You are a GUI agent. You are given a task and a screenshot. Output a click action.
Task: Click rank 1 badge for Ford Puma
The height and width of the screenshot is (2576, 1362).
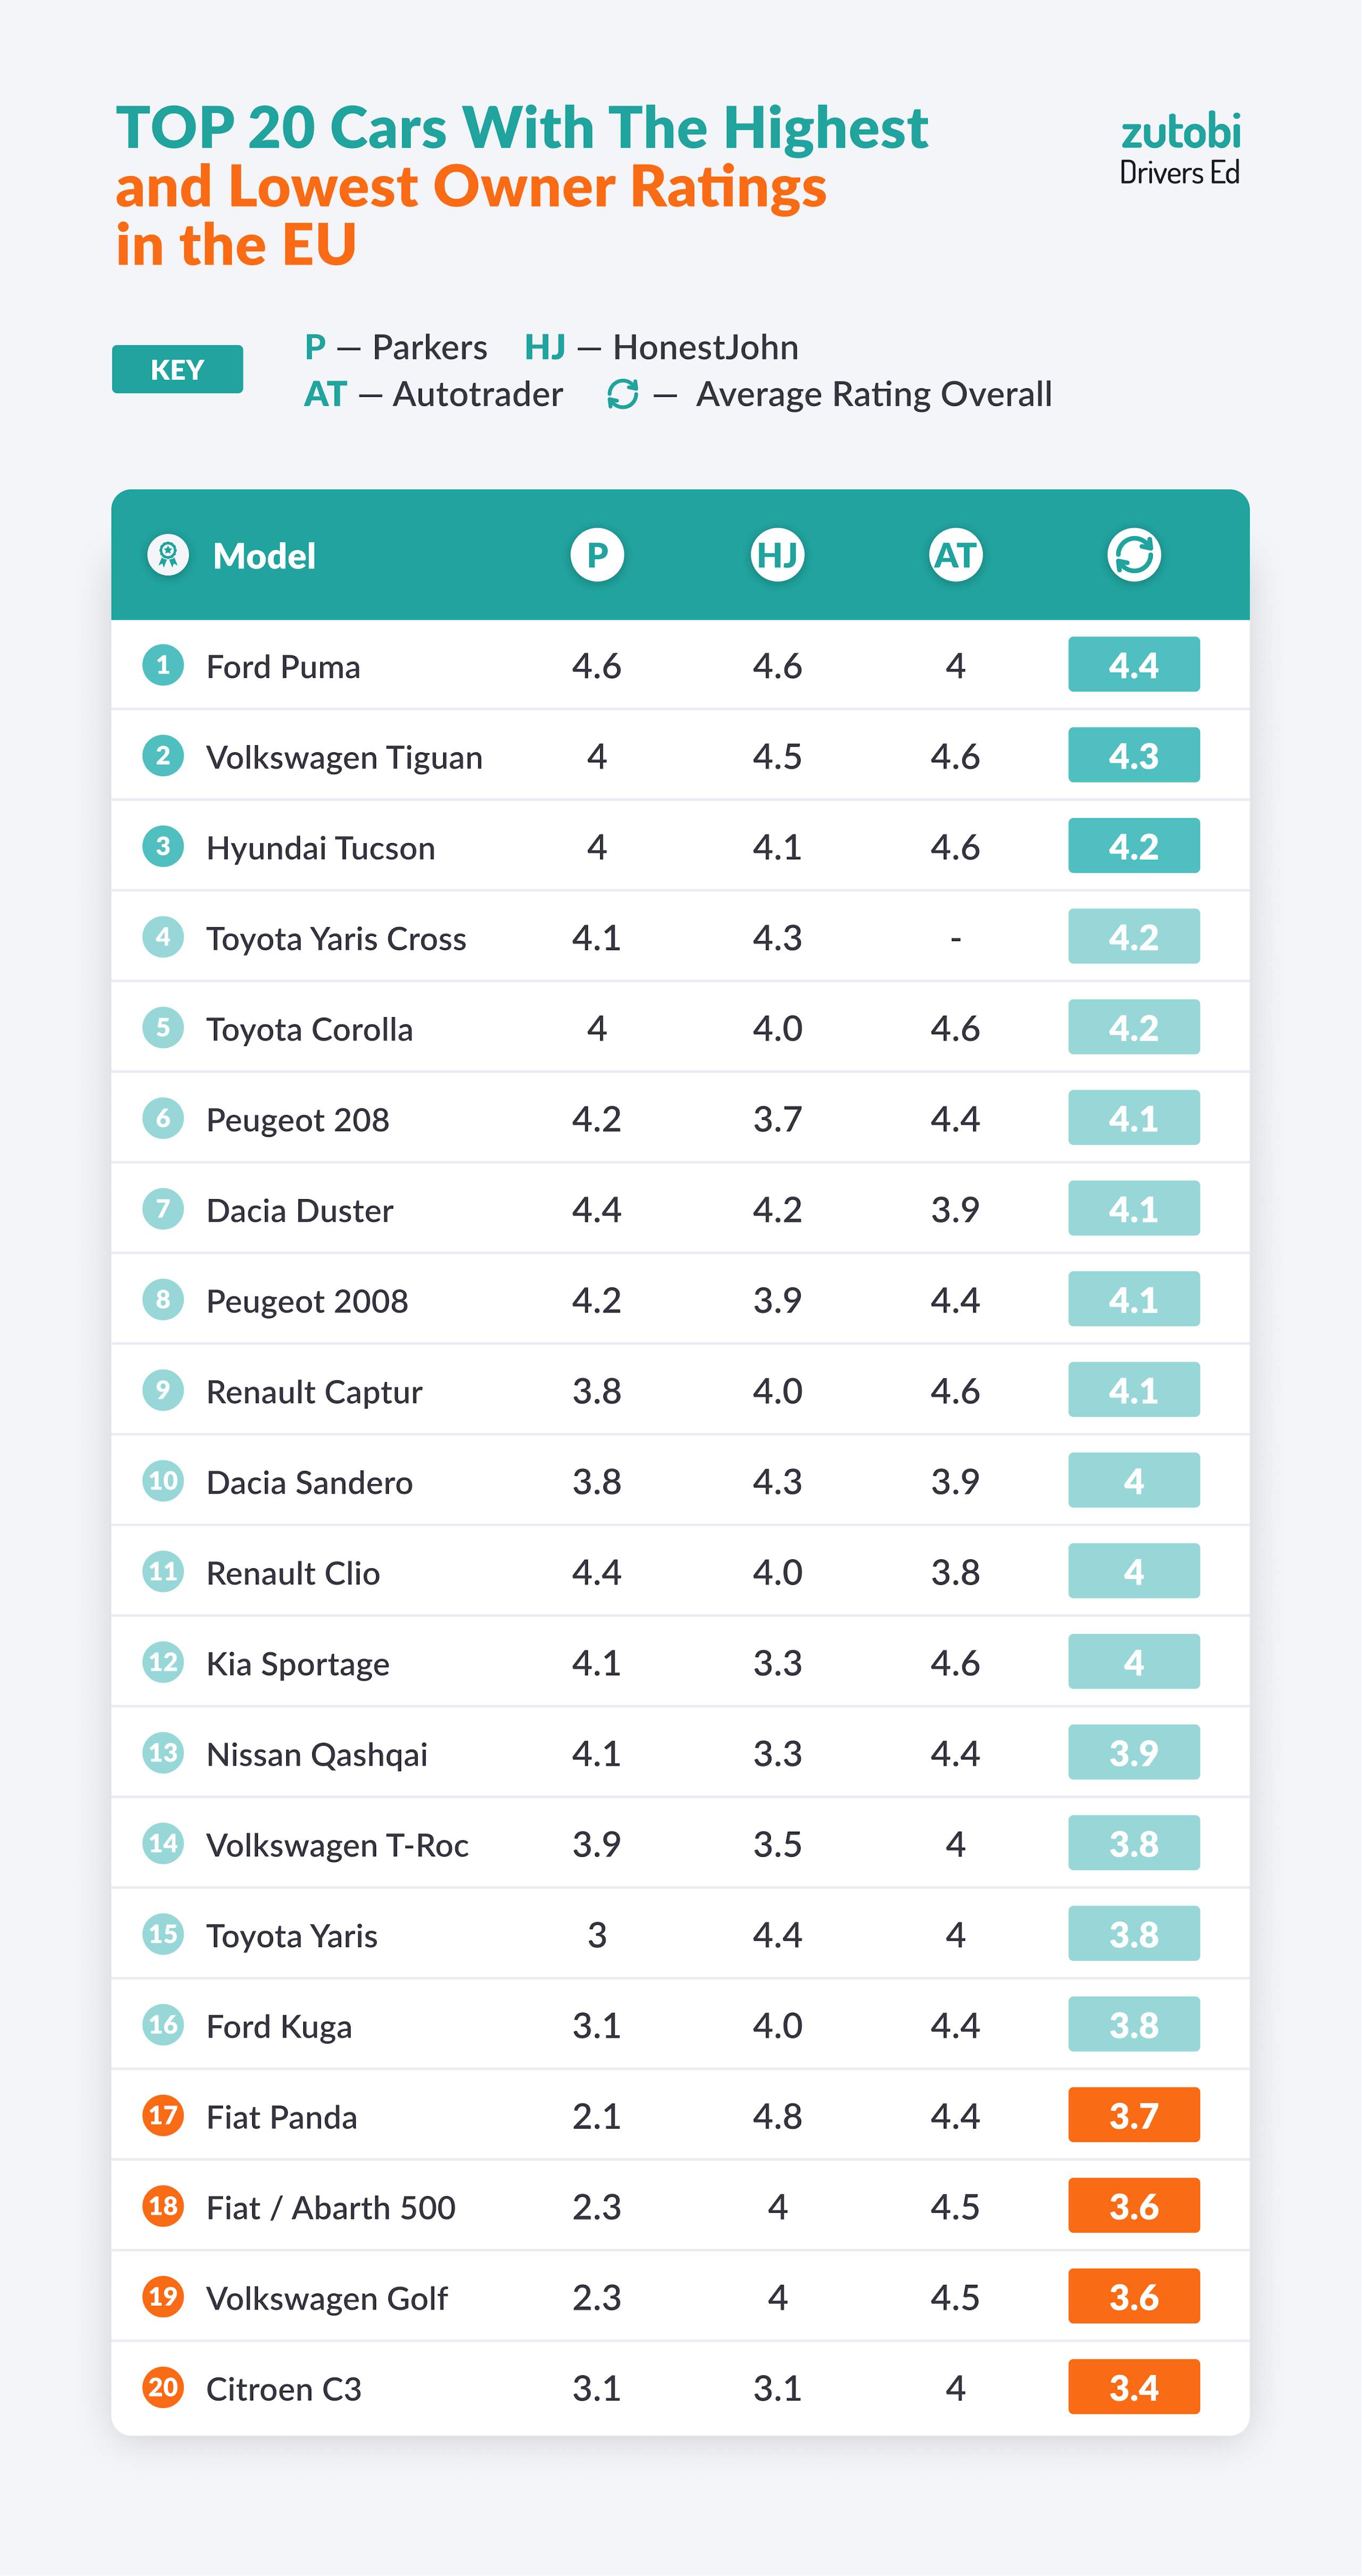163,665
